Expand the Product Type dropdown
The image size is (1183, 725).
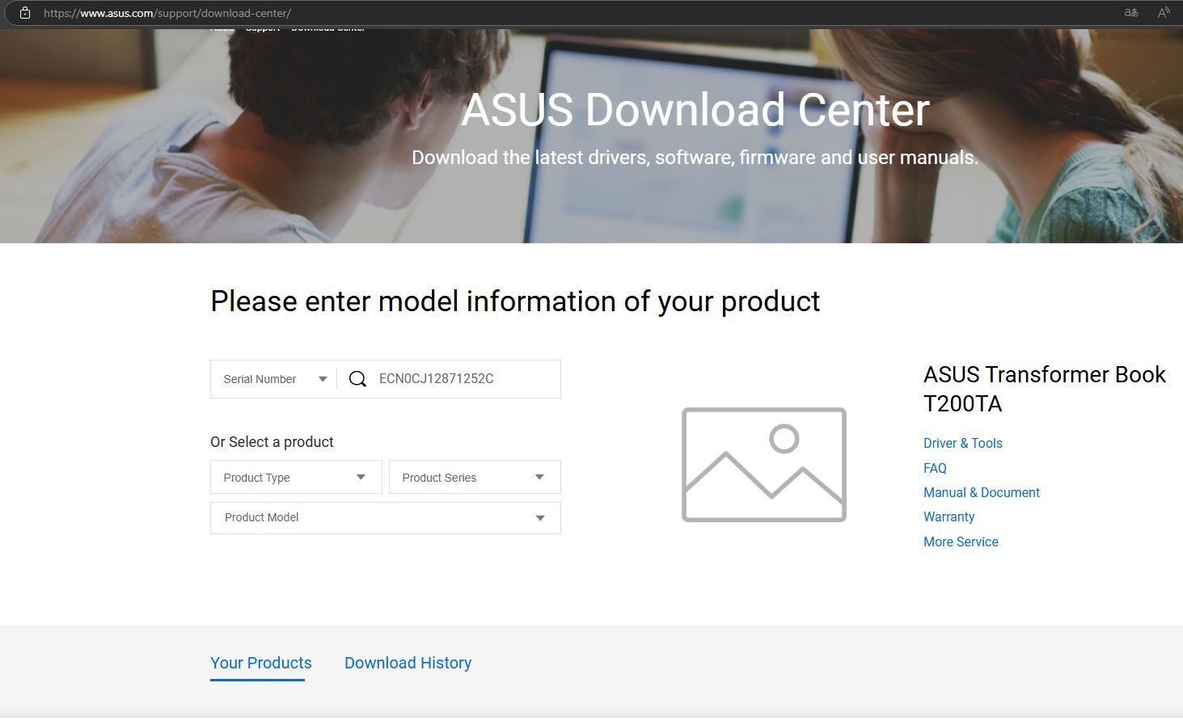296,478
